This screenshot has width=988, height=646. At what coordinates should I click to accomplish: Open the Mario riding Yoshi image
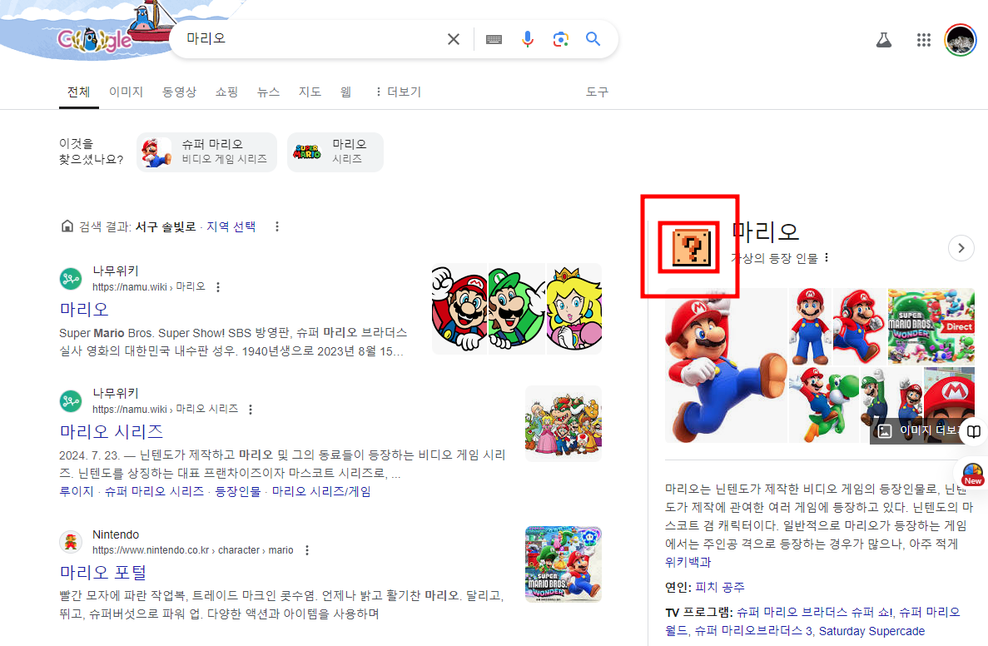823,405
